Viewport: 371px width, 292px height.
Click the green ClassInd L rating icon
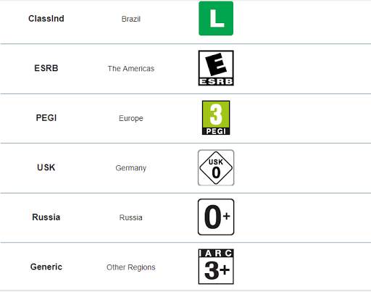click(216, 18)
